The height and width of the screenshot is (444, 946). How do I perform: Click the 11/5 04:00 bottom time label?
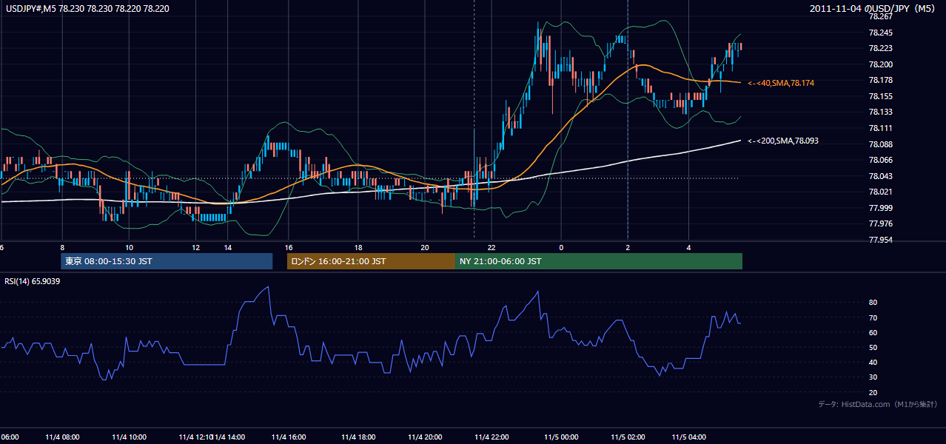pos(688,437)
